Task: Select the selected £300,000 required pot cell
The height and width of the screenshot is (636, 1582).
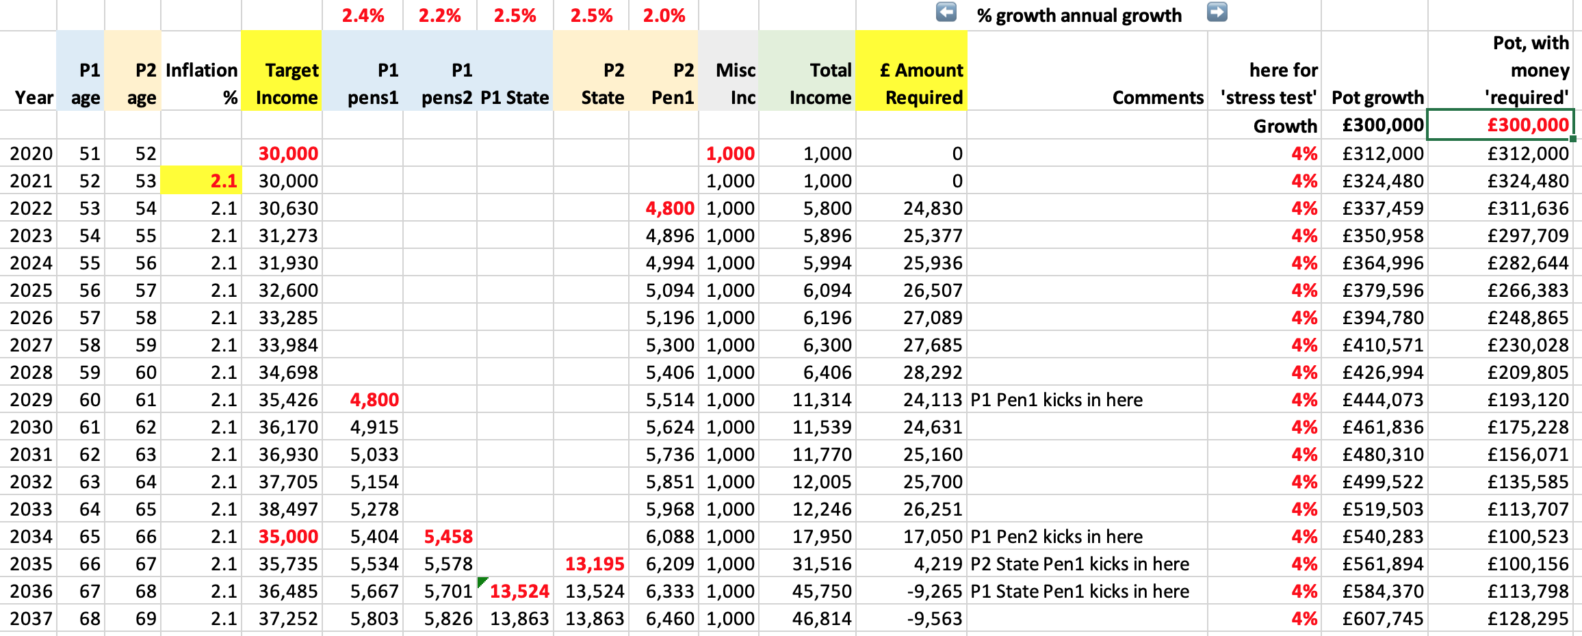Action: pos(1500,125)
